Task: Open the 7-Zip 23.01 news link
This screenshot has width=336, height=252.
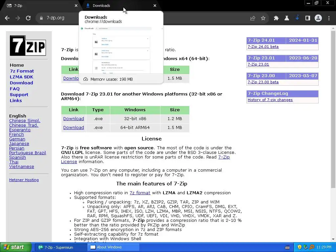Action: pyautogui.click(x=258, y=65)
